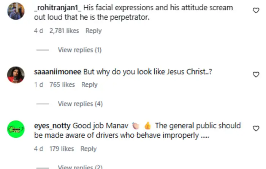Open the saaaniimonee username link
266x169 pixels.
tap(57, 72)
